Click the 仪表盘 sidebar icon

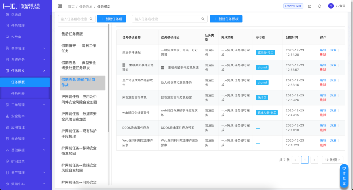(7, 14)
